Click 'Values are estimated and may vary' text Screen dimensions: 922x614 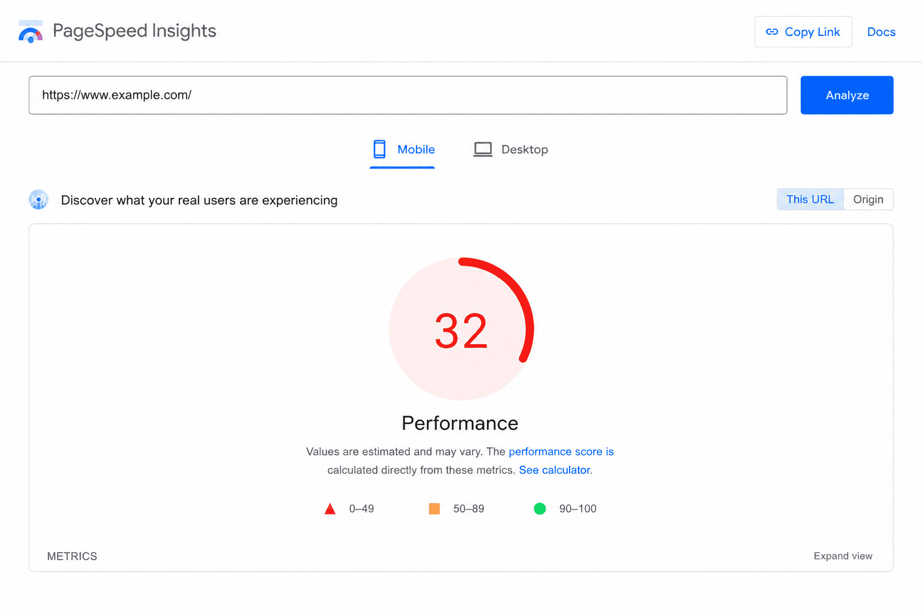[x=394, y=452]
